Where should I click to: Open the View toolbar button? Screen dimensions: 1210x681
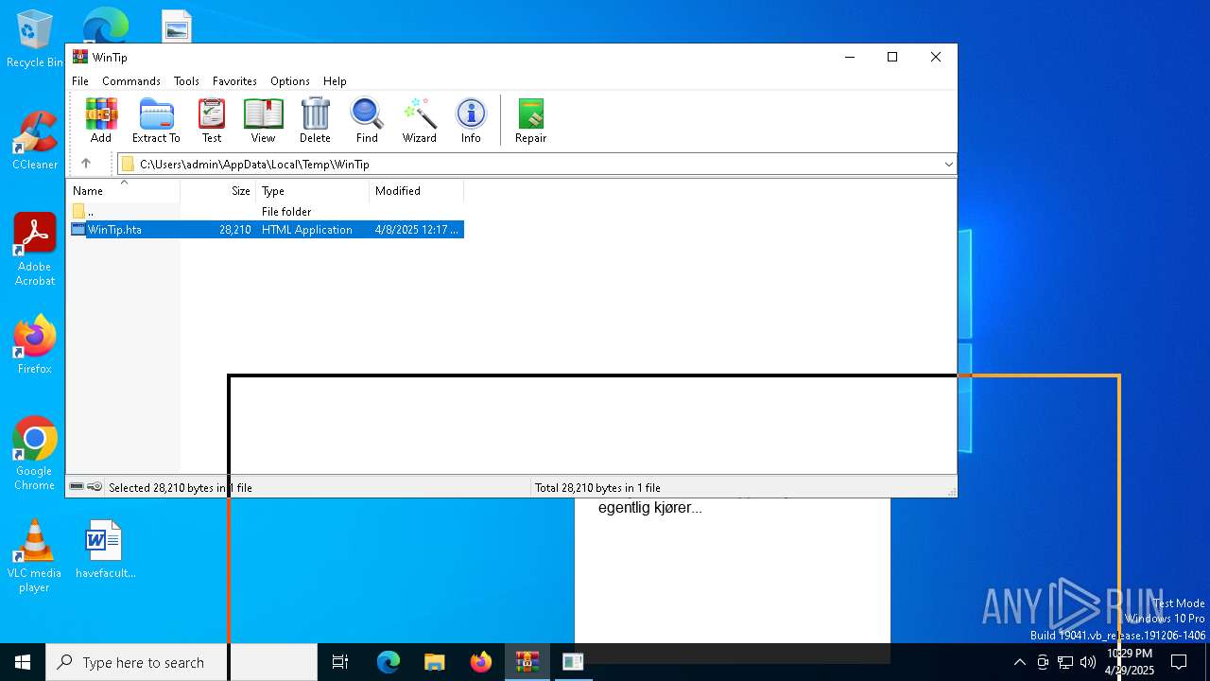click(263, 120)
